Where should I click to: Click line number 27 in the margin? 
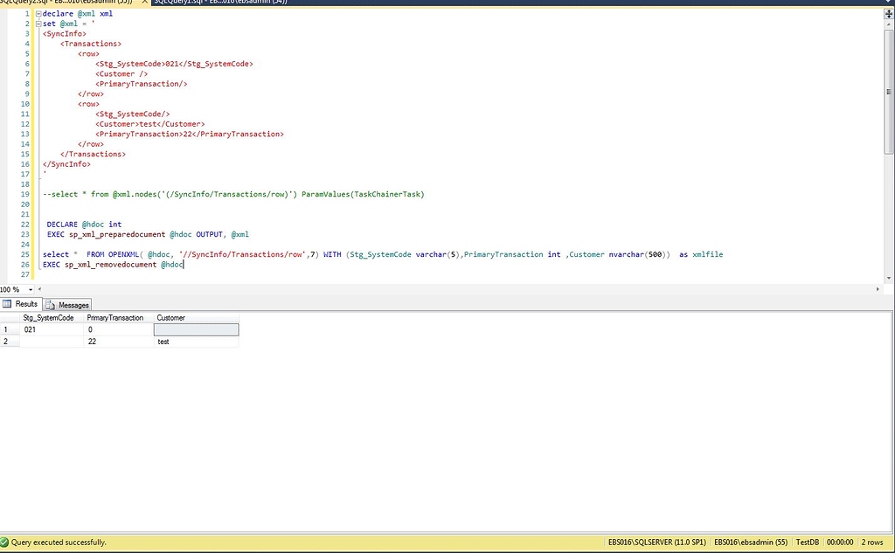[x=25, y=274]
